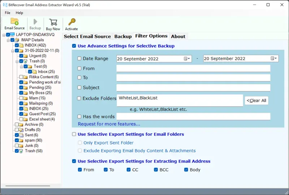
Task: Open the Request for more features link
Action: pos(109,124)
